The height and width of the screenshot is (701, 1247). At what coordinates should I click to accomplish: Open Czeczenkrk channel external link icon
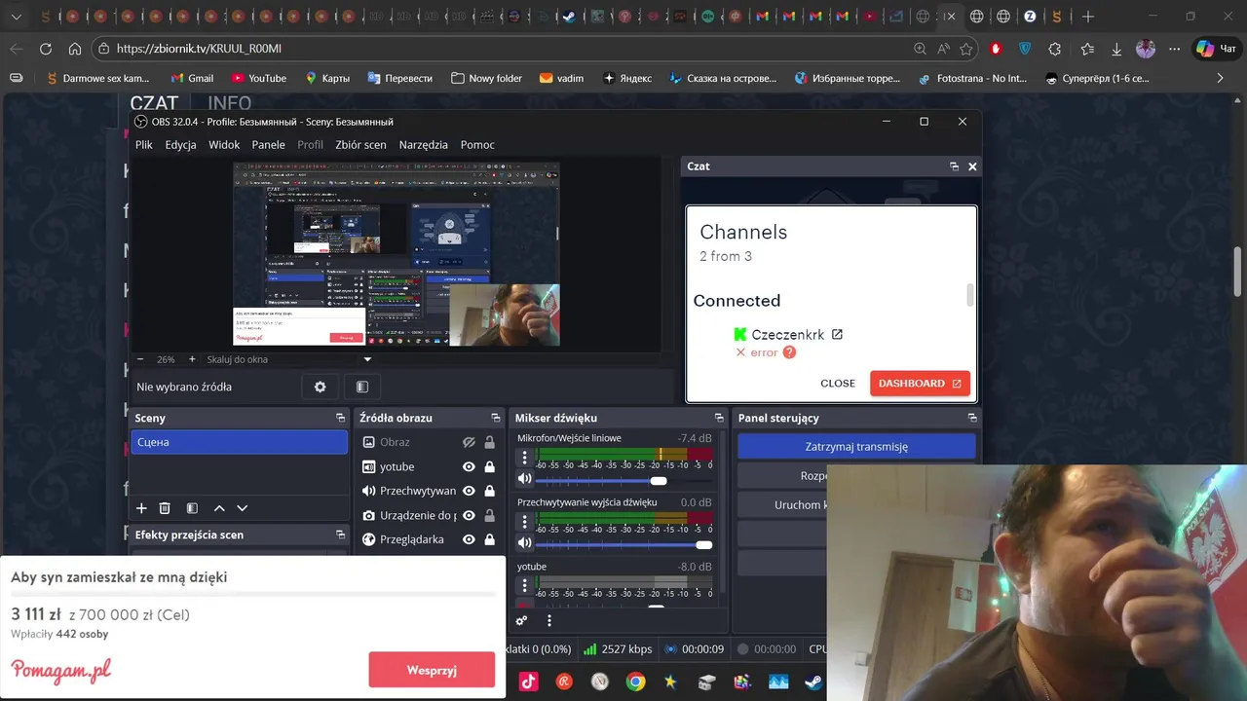pyautogui.click(x=837, y=334)
